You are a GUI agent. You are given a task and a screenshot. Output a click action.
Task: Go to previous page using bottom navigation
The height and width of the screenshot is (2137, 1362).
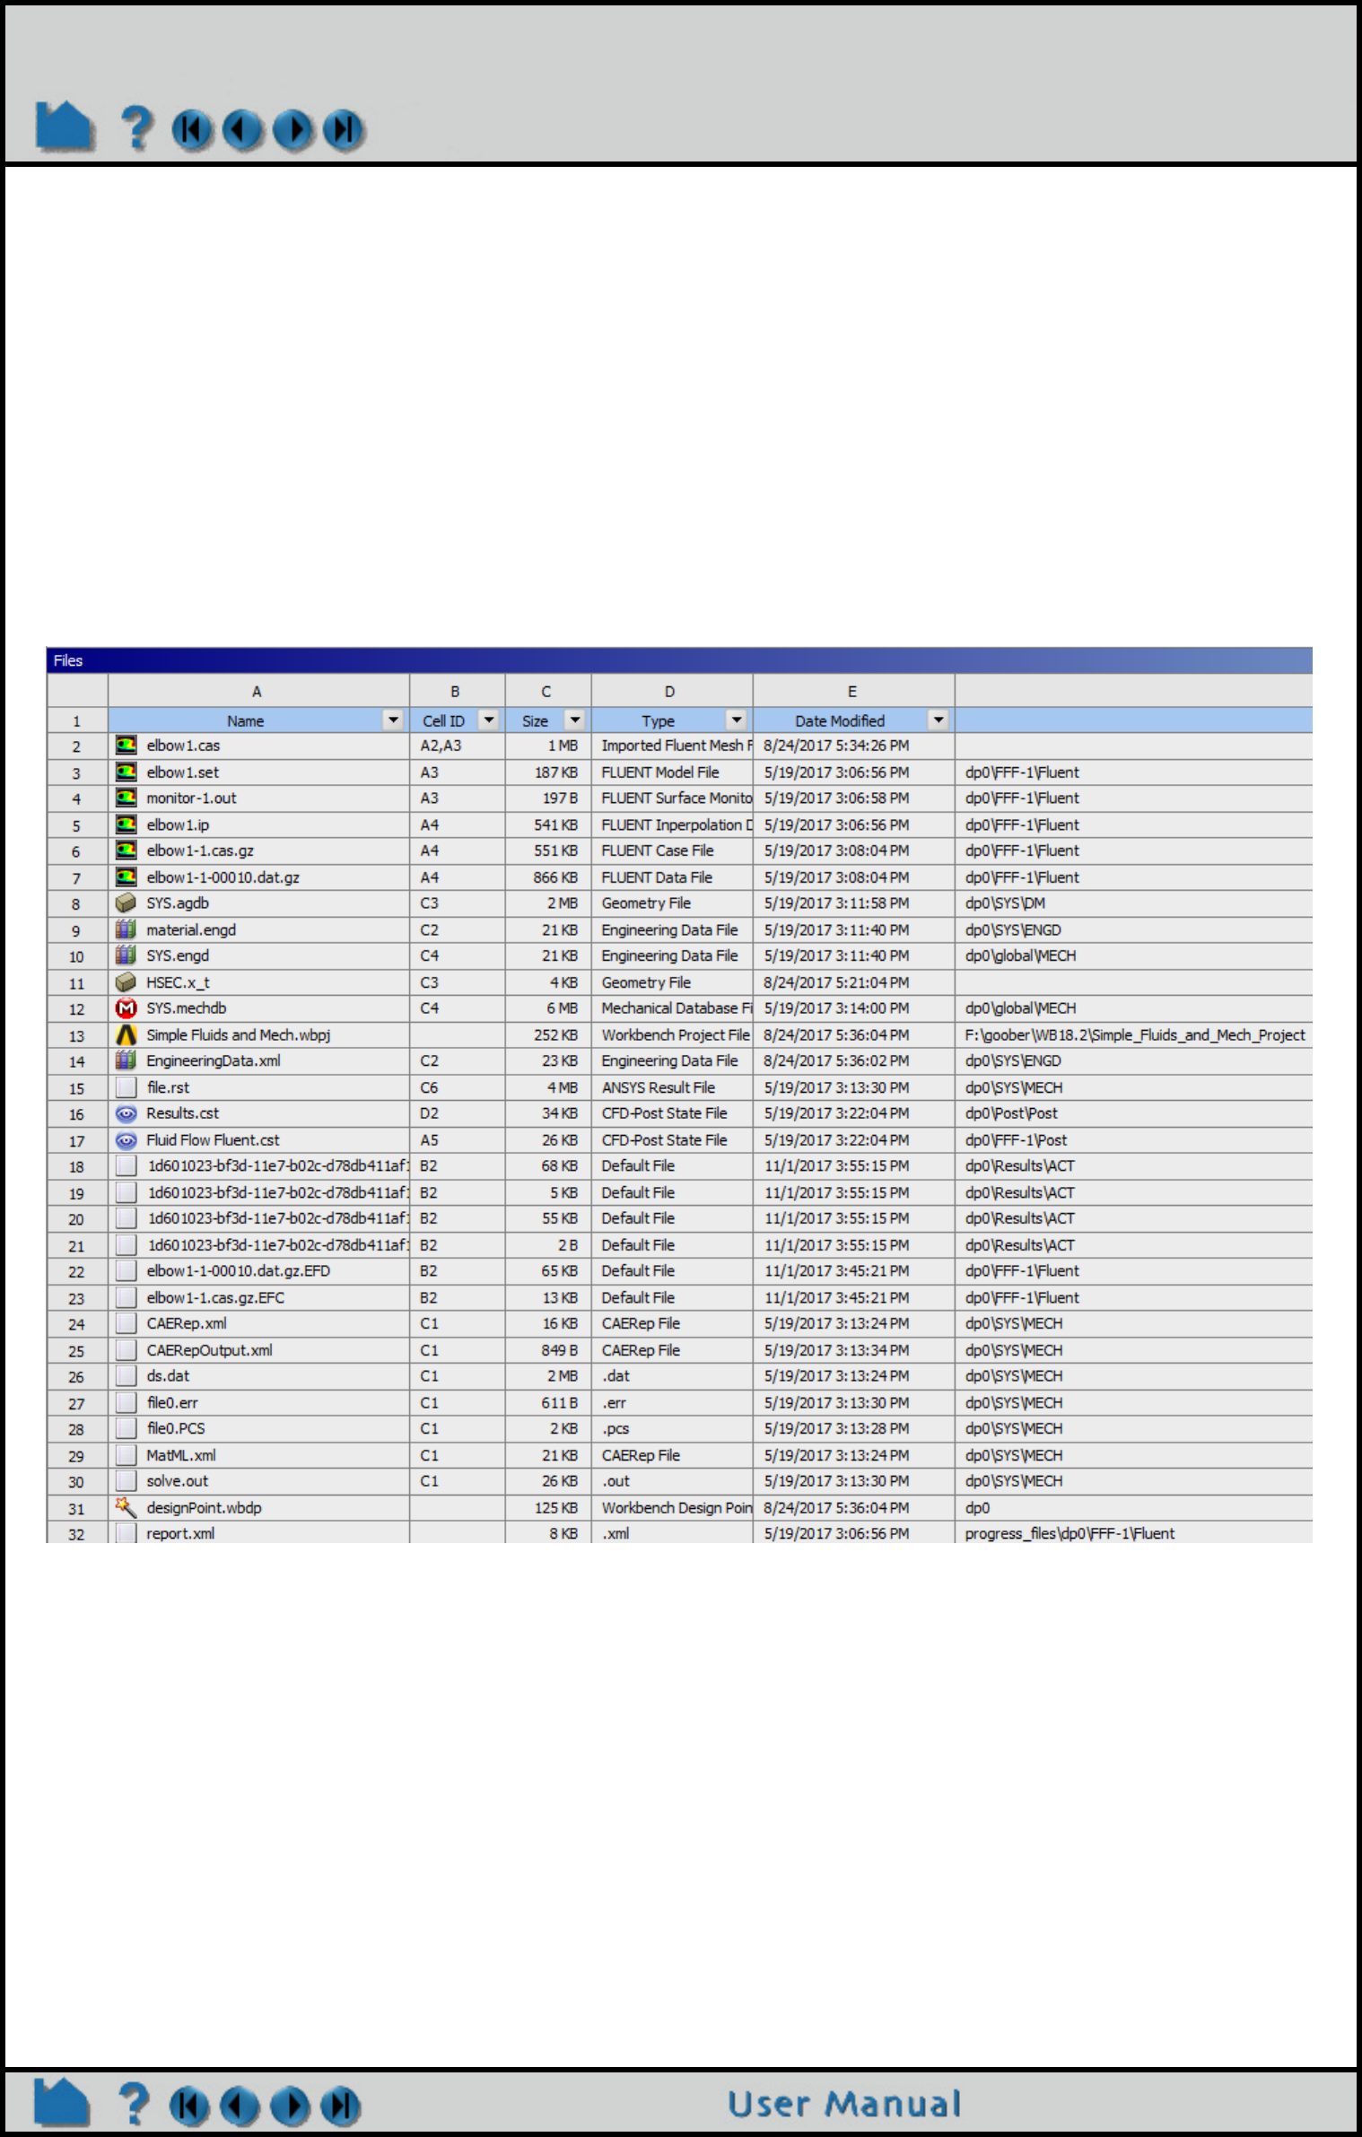tap(240, 2106)
